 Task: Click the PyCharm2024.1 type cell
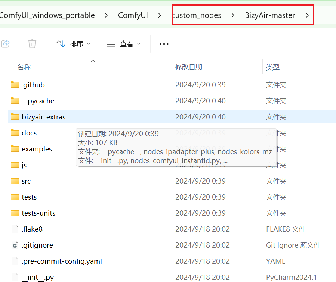pyautogui.click(x=292, y=277)
